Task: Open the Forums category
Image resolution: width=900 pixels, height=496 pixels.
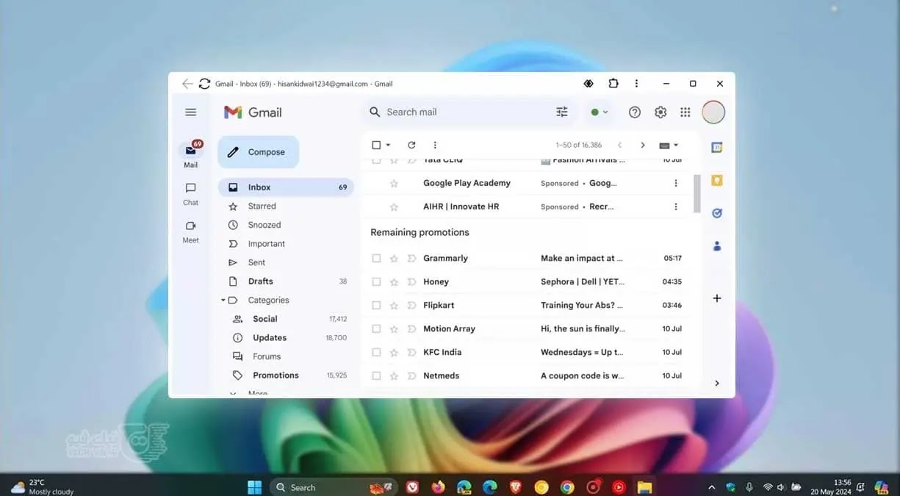Action: [x=286, y=356]
